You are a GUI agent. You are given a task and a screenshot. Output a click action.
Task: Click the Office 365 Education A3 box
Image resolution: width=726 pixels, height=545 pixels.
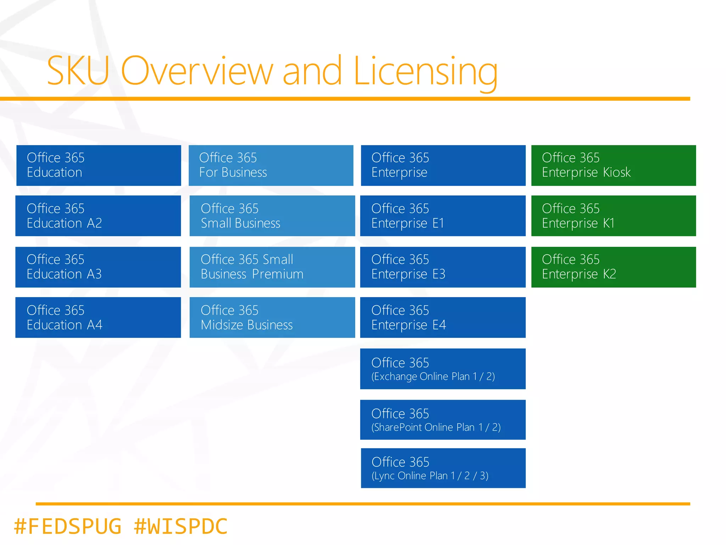pos(98,267)
